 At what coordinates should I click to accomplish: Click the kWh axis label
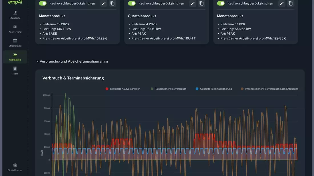coord(42,153)
